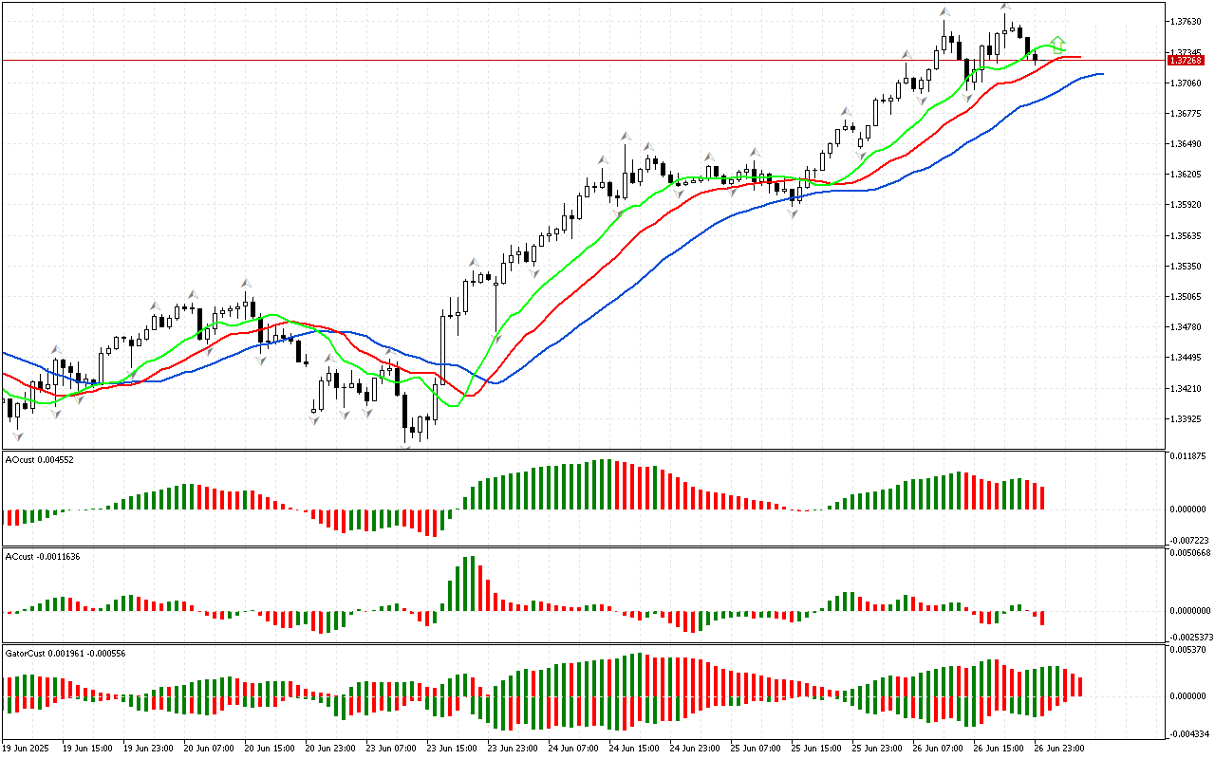Click the fractal up arrow at highest candle

tap(1005, 7)
